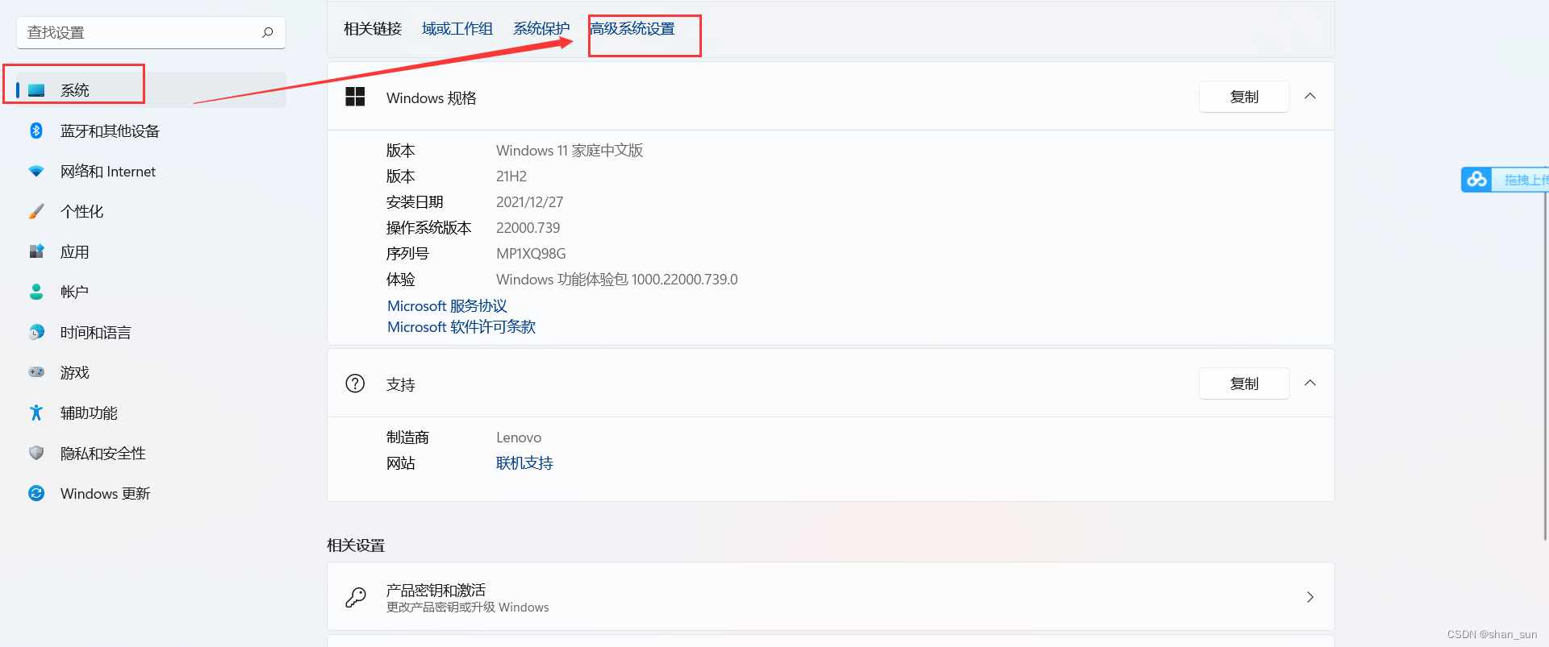The height and width of the screenshot is (647, 1549).
Task: Open 产品密钥和激活 via its right chevron
Action: point(1310,597)
